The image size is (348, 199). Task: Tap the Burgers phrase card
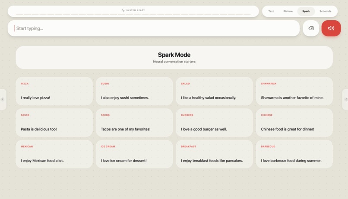pos(214,123)
